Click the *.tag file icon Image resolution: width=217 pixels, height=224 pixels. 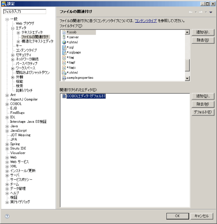tap(64, 57)
